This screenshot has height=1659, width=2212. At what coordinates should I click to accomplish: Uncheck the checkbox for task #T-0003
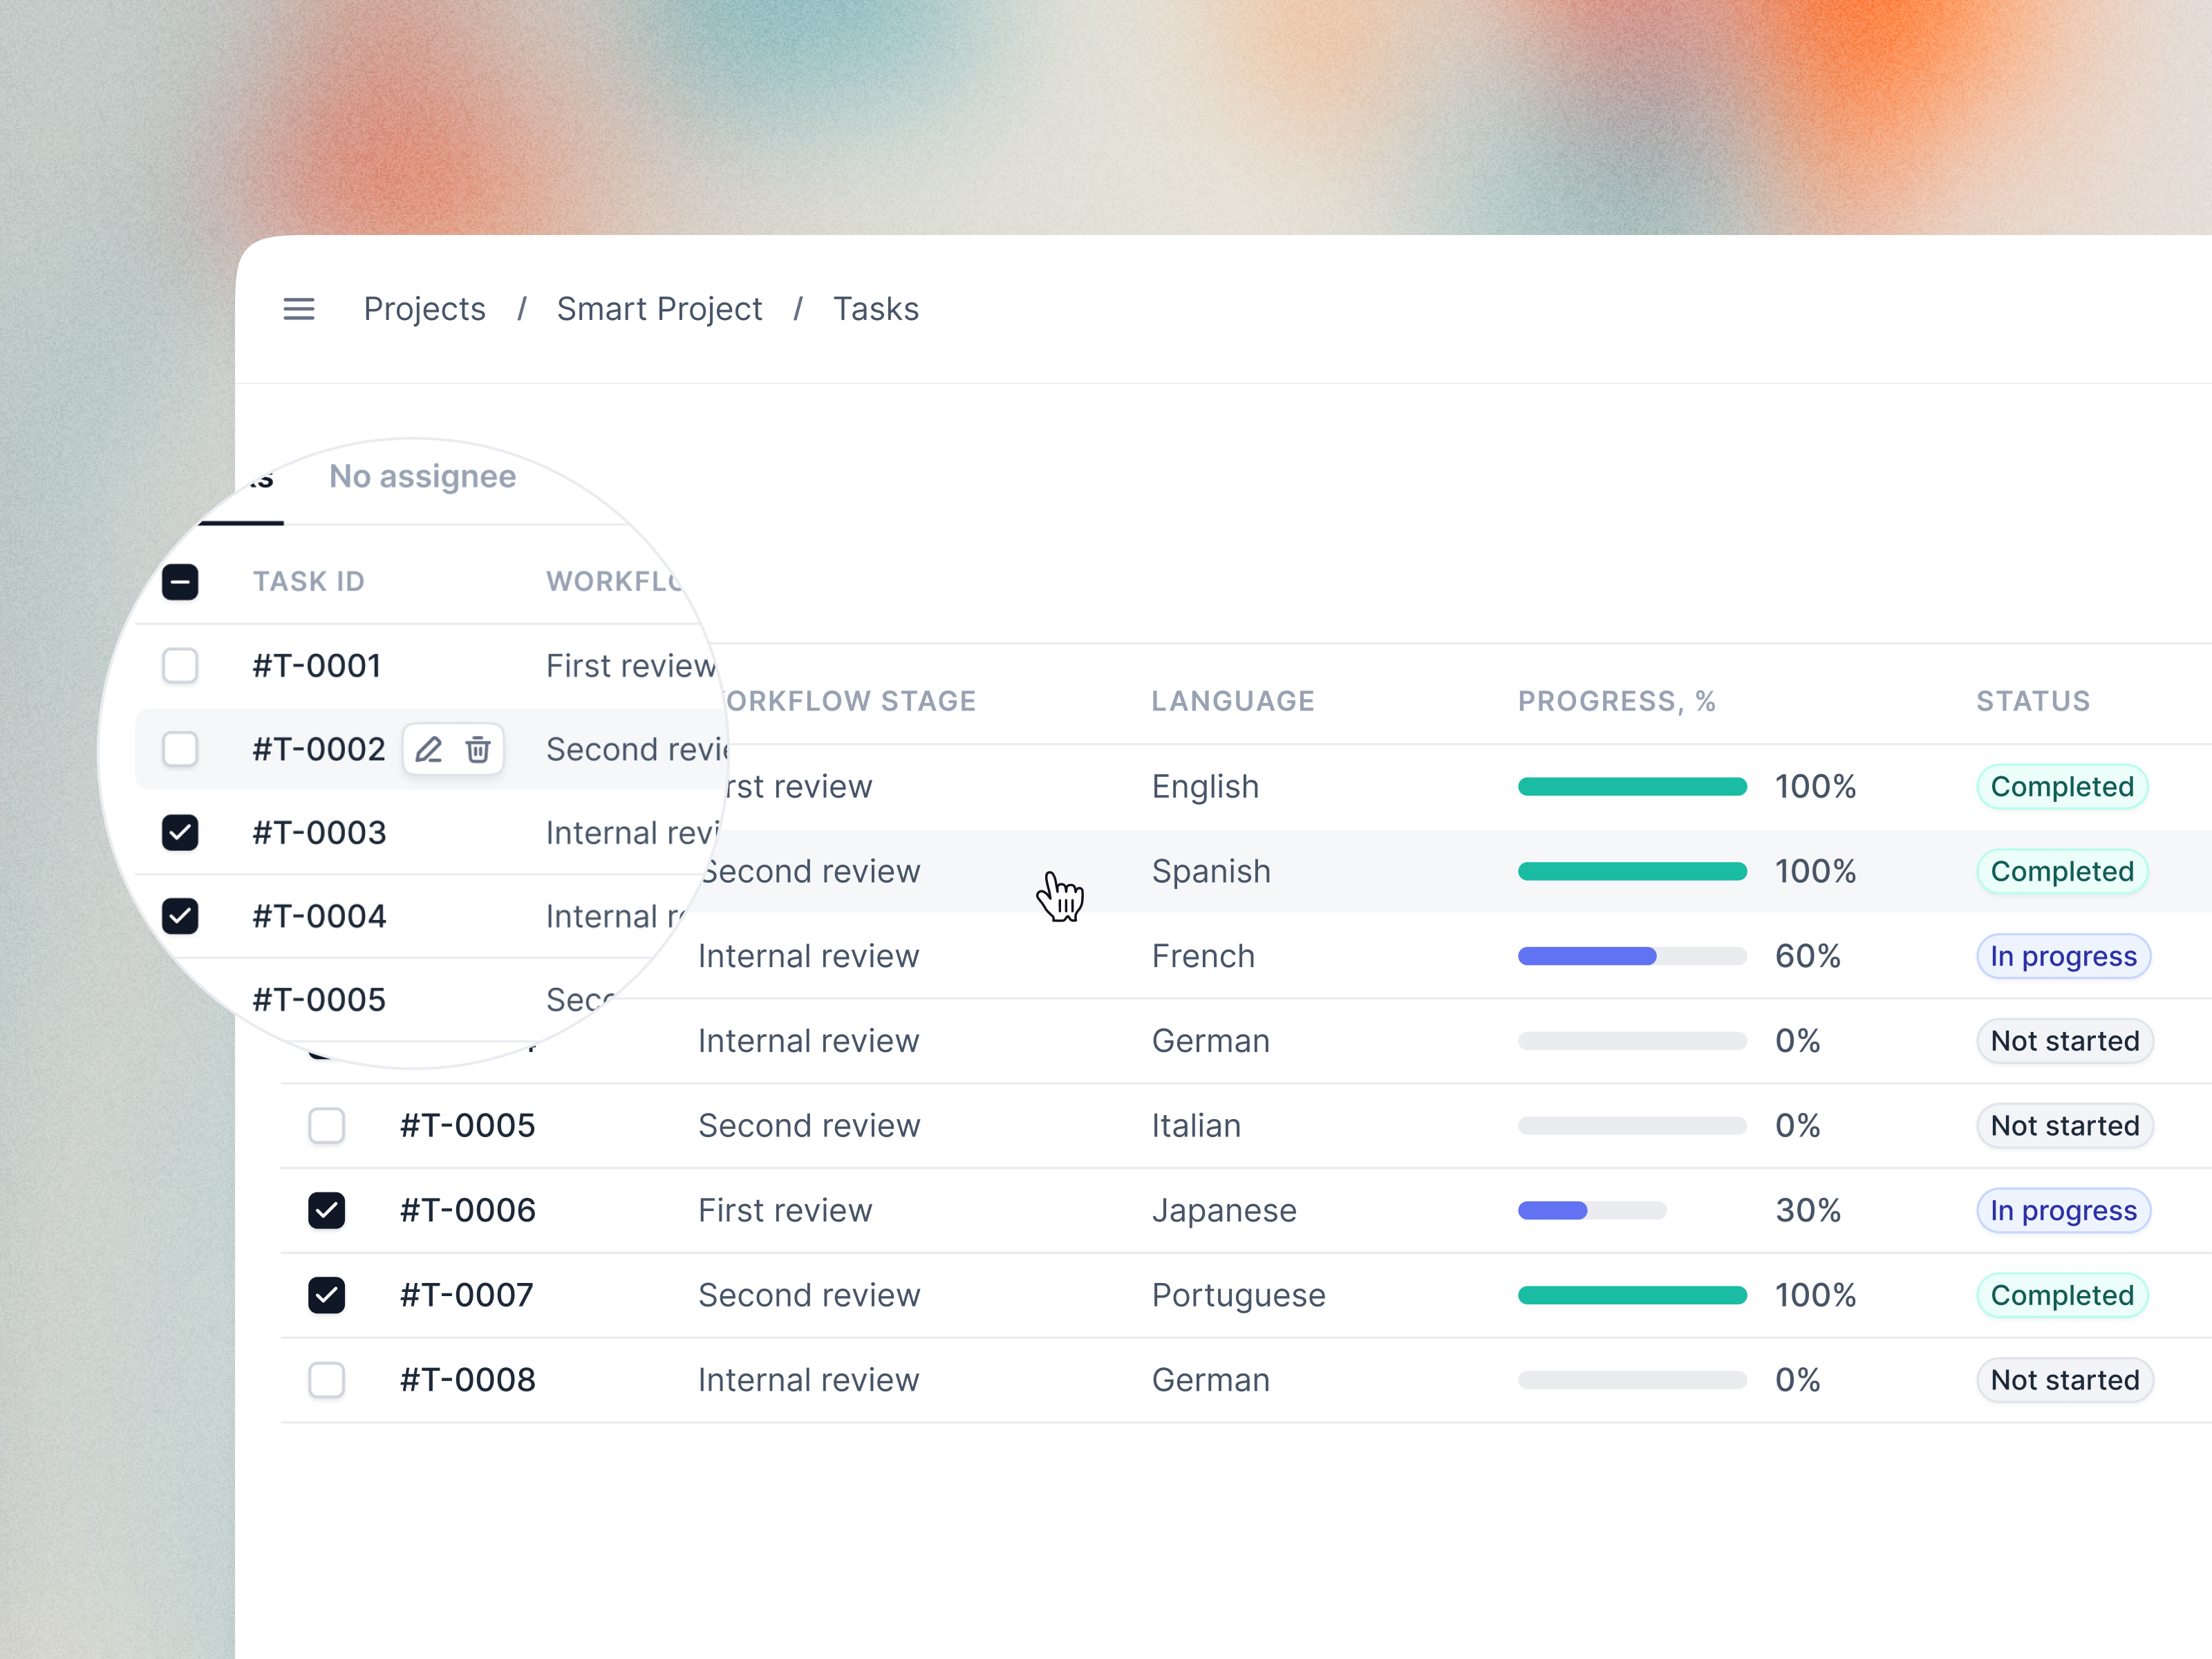tap(180, 832)
